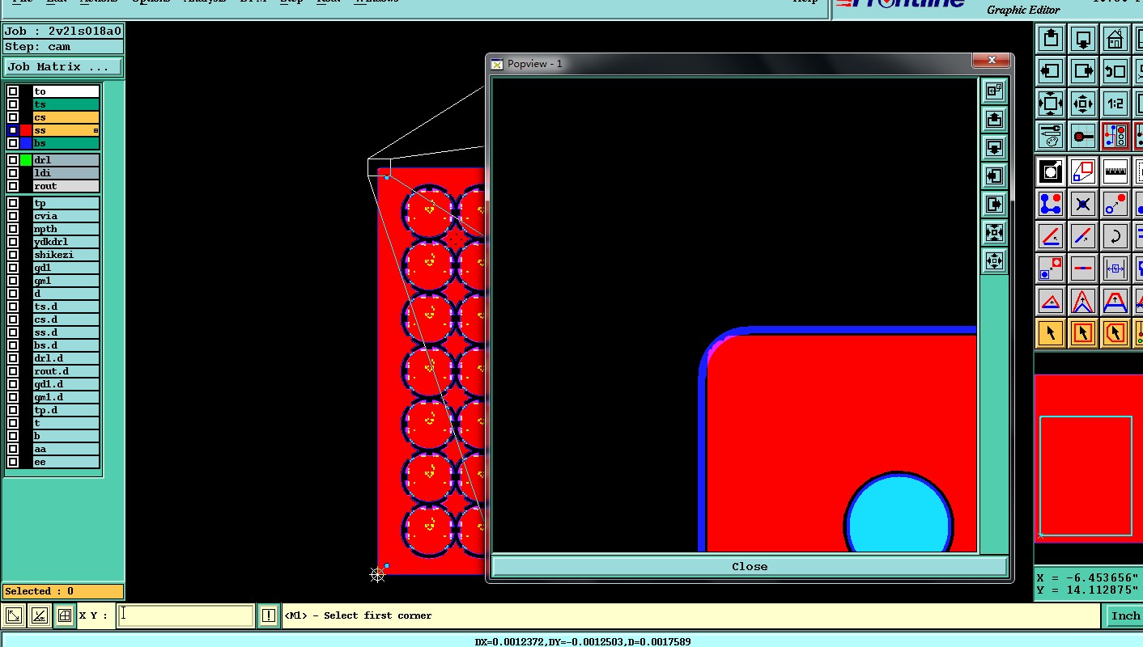Image resolution: width=1143 pixels, height=647 pixels.
Task: Toggle display checkbox for layer ldi
Action: pos(13,173)
